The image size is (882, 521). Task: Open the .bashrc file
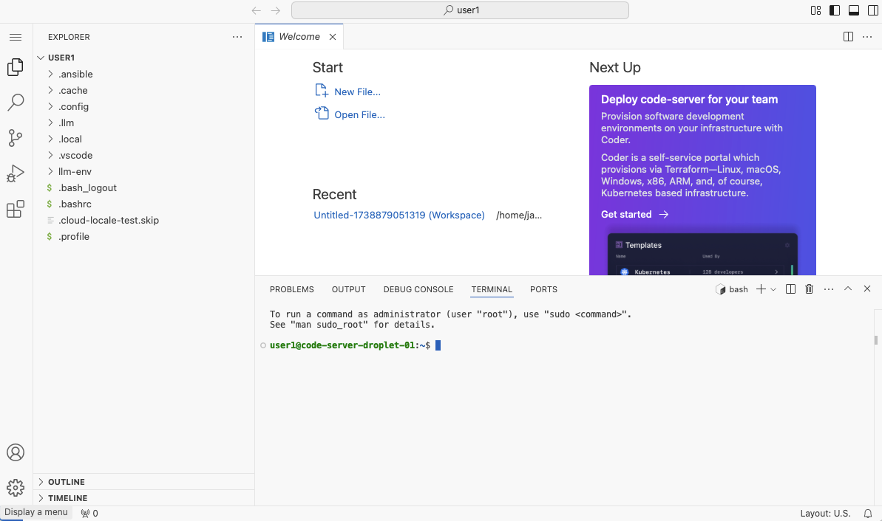click(x=75, y=204)
